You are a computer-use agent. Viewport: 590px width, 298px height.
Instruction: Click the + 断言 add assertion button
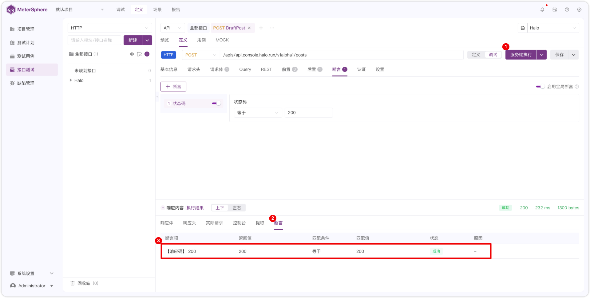click(173, 87)
